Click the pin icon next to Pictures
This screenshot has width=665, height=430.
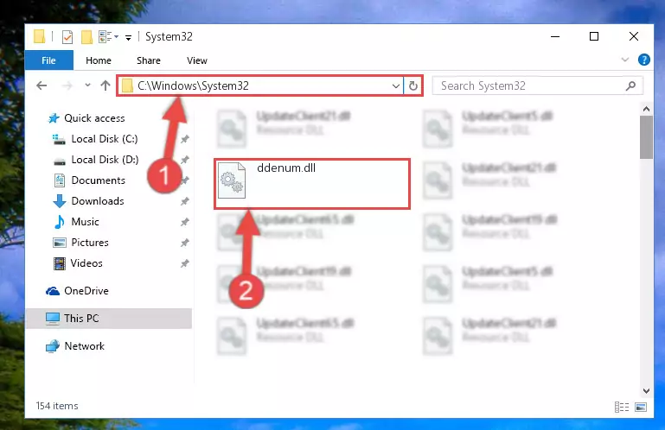coord(184,243)
